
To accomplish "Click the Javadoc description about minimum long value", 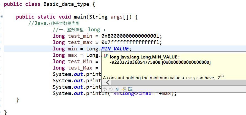I will pos(164,77).
